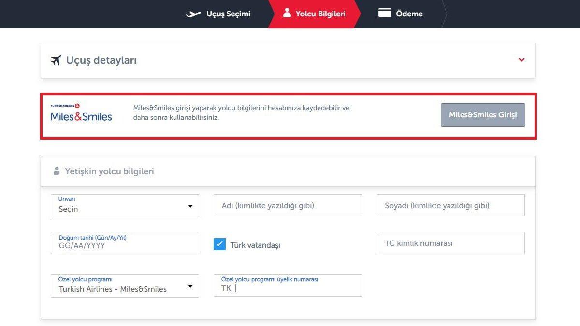Click the Soyadı surname field
580x326 pixels.
click(x=450, y=205)
